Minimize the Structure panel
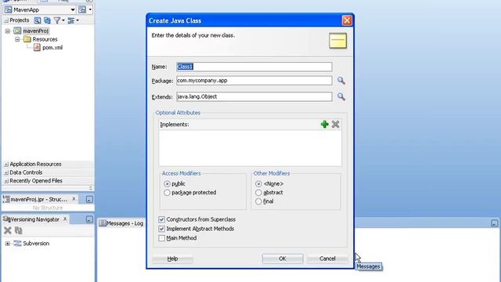 click(x=89, y=200)
